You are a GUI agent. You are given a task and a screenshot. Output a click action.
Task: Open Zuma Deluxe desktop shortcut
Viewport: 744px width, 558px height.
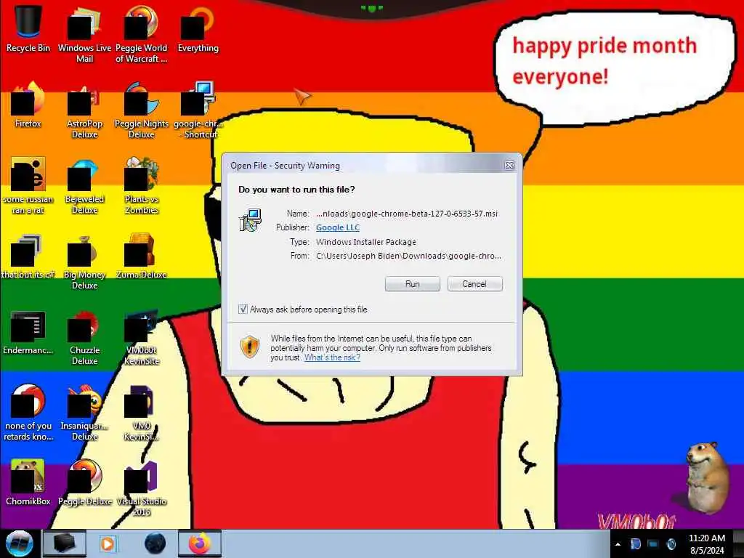click(141, 256)
